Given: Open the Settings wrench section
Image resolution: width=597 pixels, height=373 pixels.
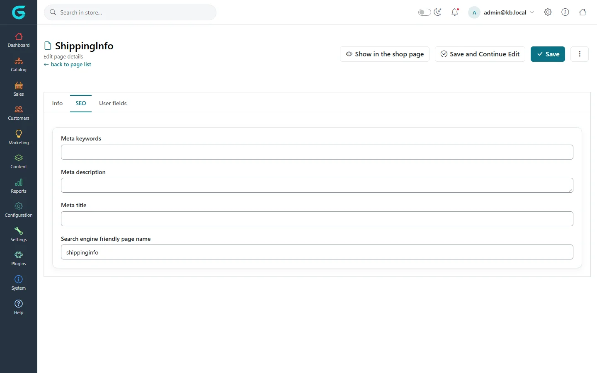Looking at the screenshot, I should [x=19, y=235].
